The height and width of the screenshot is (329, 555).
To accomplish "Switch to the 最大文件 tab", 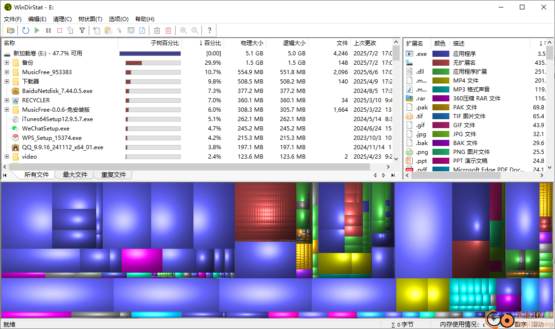I will point(75,175).
